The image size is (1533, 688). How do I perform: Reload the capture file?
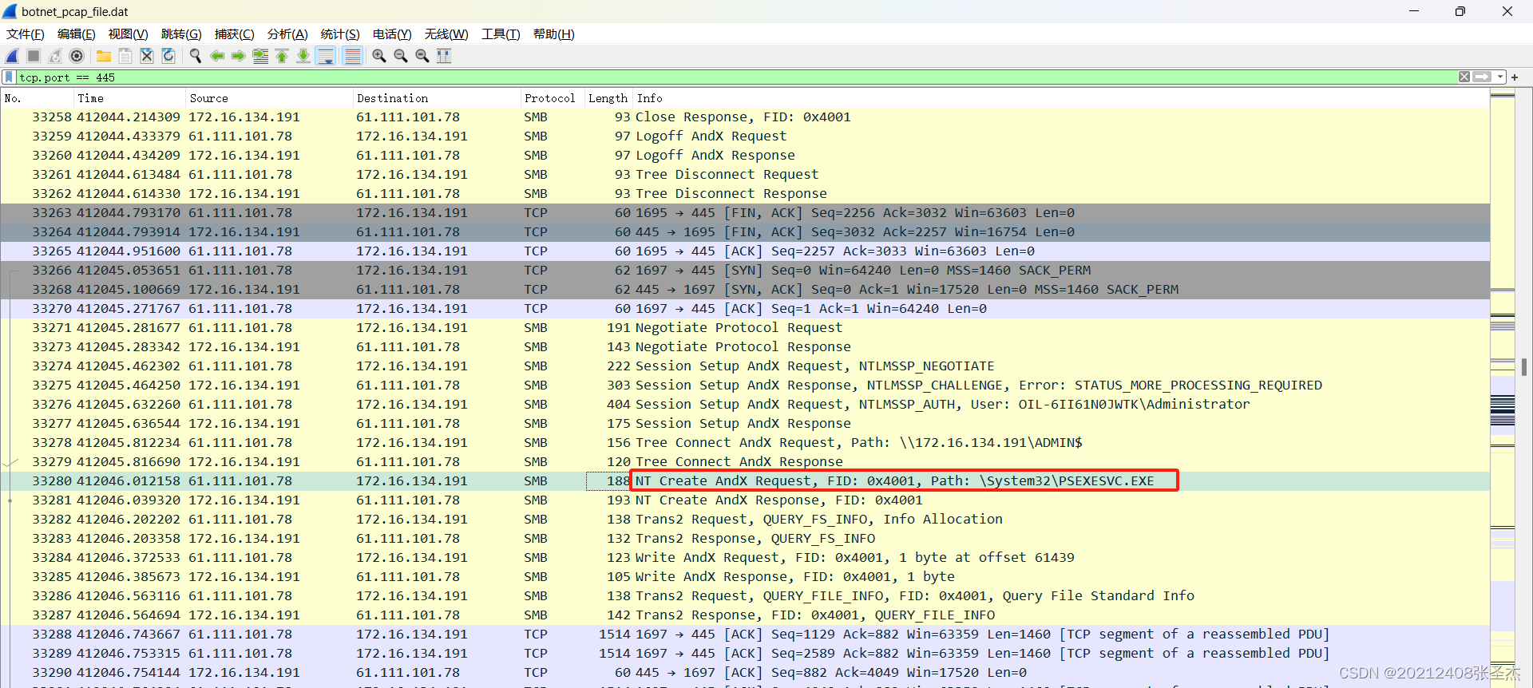(168, 56)
